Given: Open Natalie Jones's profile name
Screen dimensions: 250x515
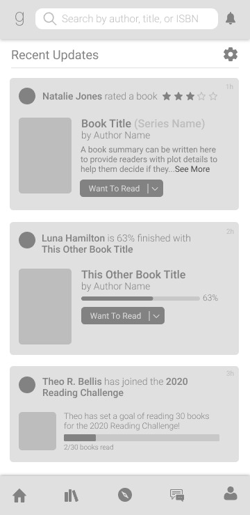Looking at the screenshot, I should point(72,96).
